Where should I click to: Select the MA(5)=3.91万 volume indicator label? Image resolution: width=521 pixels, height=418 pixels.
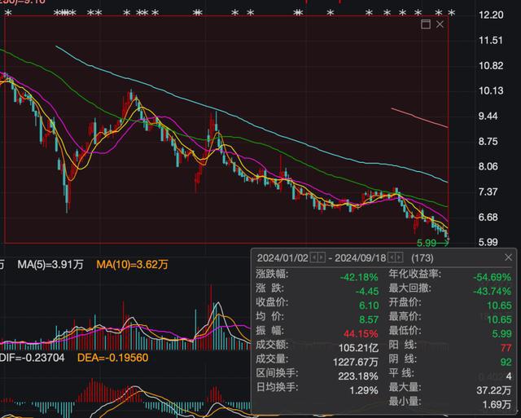[50, 264]
